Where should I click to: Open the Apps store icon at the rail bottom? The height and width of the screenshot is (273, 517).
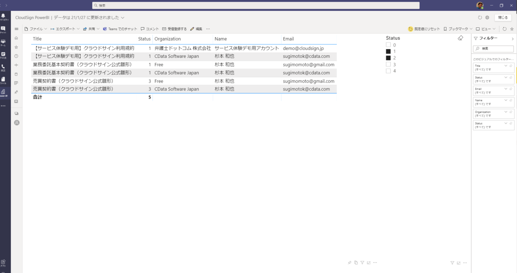click(x=3, y=263)
